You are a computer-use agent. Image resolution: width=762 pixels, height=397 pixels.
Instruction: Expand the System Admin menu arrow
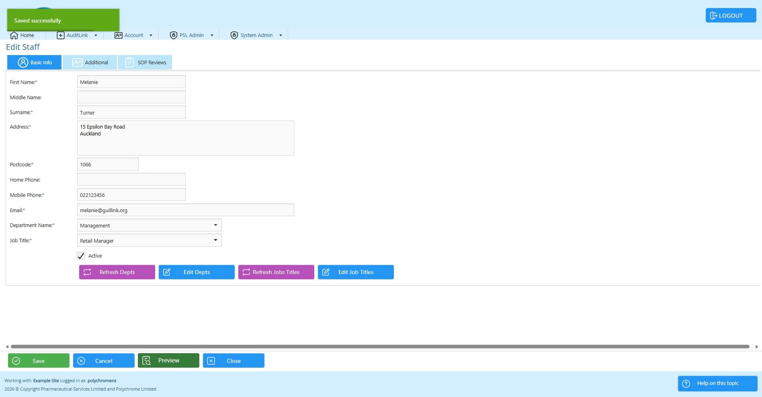pos(281,35)
